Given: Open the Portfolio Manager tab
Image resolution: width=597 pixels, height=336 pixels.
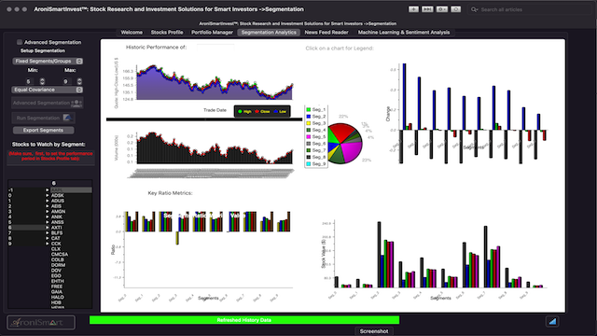Looking at the screenshot, I should click(x=212, y=33).
